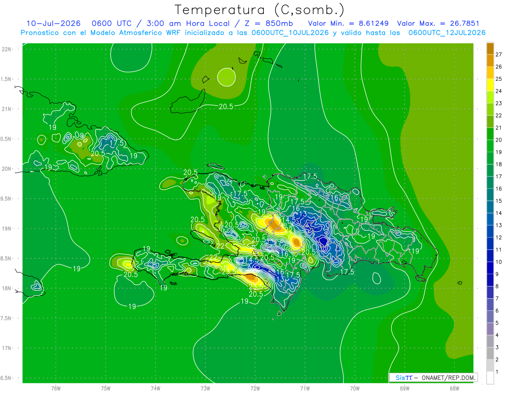Click the '19N' latitude axis label
The image size is (510, 394).
tap(6, 229)
